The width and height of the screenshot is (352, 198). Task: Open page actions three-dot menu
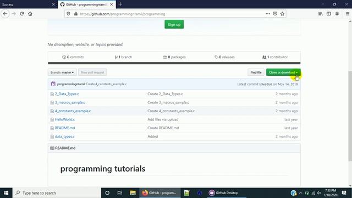pos(268,14)
